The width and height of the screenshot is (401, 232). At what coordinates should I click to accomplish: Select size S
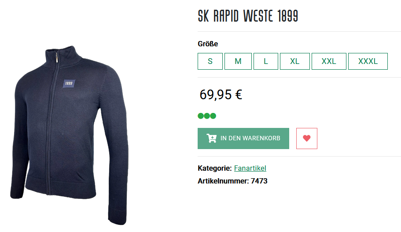210,61
